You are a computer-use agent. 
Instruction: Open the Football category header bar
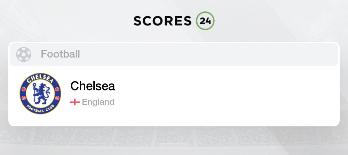[174, 54]
